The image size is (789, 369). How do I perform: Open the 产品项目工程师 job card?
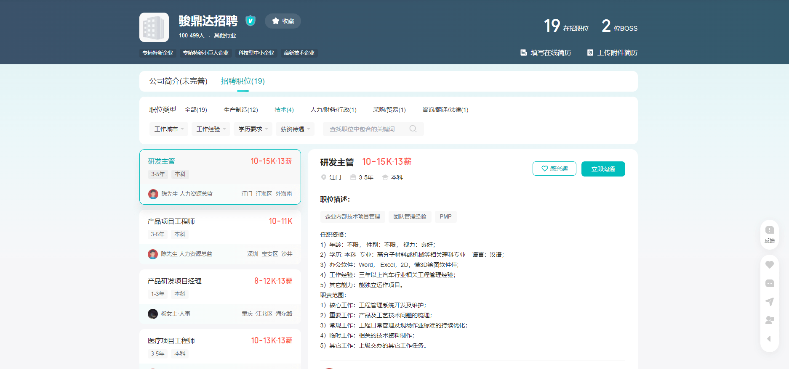tap(220, 237)
